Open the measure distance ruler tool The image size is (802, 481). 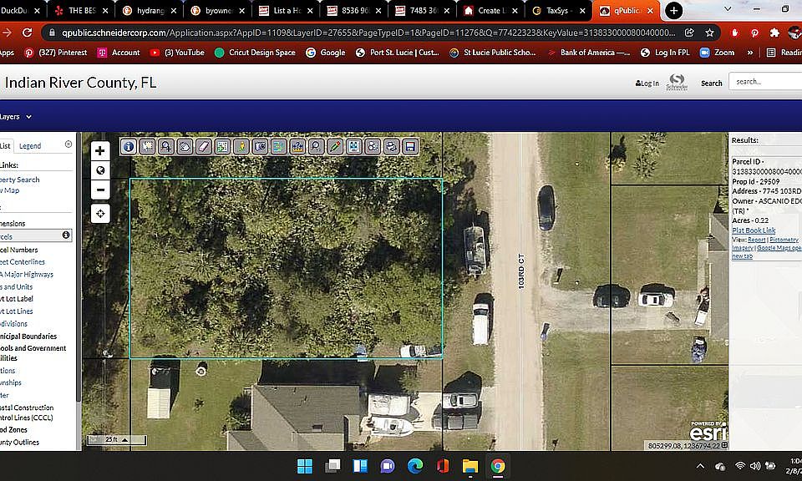297,147
